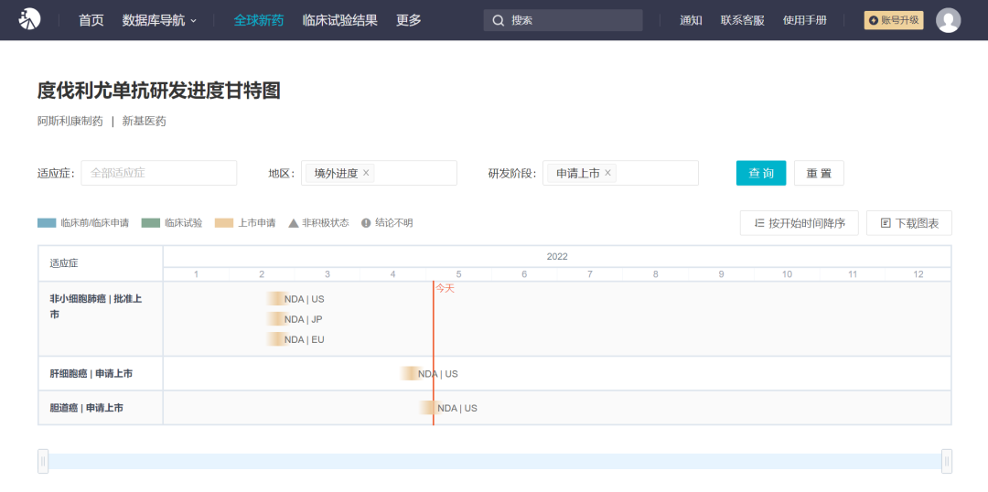
Task: Toggle the 临床试验 green legend swatch
Action: tap(151, 223)
